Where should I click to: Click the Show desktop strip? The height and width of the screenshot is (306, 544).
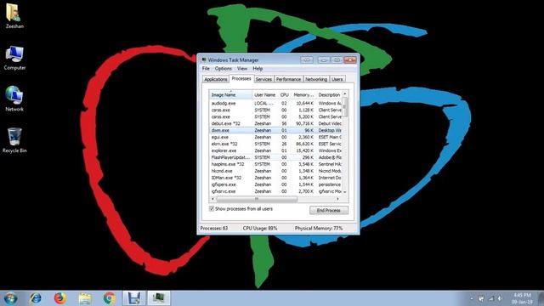click(x=541, y=298)
